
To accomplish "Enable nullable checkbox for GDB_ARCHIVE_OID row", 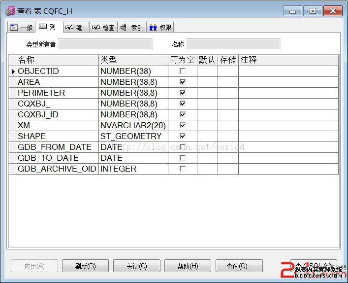I will pyautogui.click(x=183, y=169).
